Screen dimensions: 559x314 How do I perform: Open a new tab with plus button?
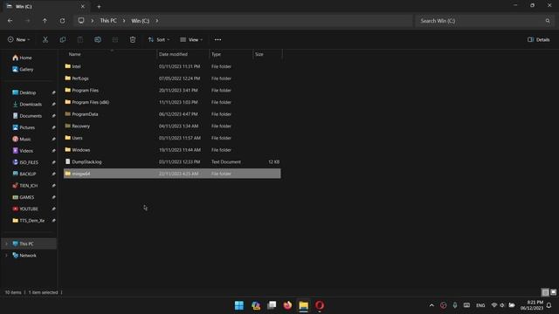[x=99, y=6]
